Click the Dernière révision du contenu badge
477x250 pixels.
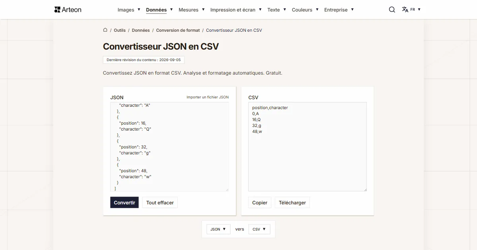(x=143, y=60)
